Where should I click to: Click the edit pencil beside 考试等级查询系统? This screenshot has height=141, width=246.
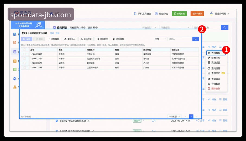[x=88, y=121]
